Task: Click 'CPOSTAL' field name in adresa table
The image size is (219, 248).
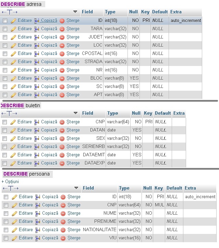Action: tap(92, 54)
